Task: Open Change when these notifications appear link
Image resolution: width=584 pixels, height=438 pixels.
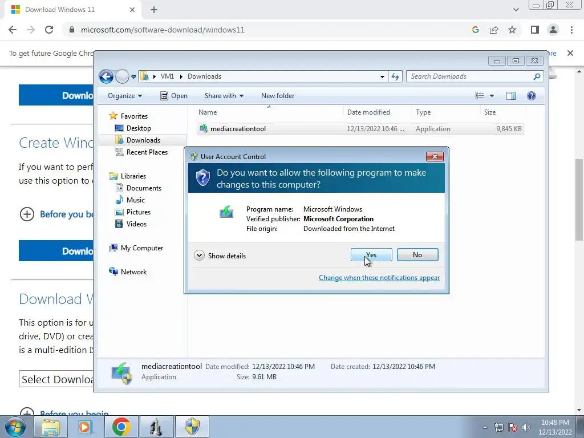Action: [379, 278]
